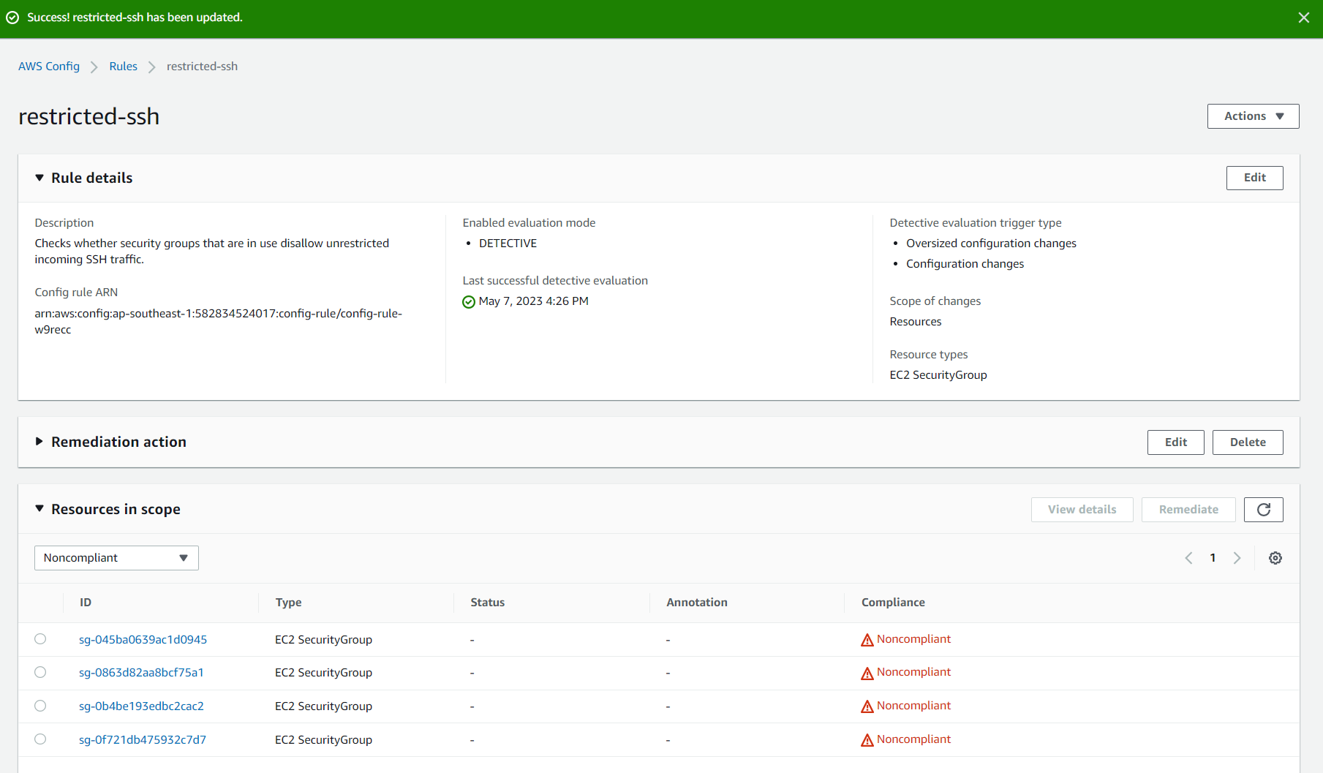Select radio button for sg-045ba0639ac1d0945
Viewport: 1323px width, 773px height.
click(40, 639)
